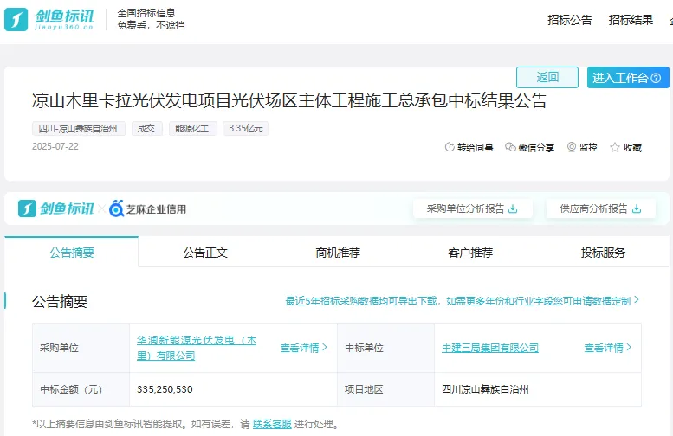Click the 芝麻企业信用 logo icon
Viewport: 673px width, 436px height.
[118, 208]
